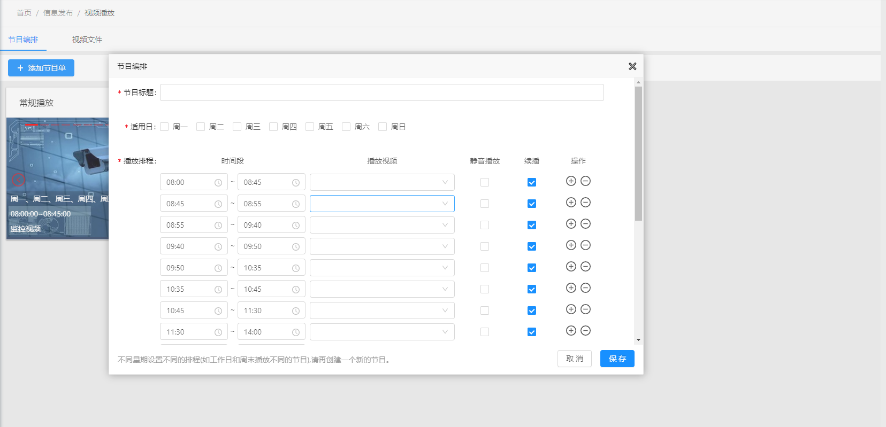Click the scrollbar down arrow in dialog

pos(638,340)
